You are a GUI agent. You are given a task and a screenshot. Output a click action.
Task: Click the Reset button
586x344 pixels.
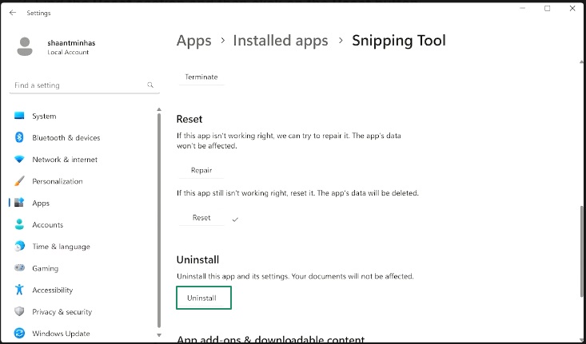point(201,218)
